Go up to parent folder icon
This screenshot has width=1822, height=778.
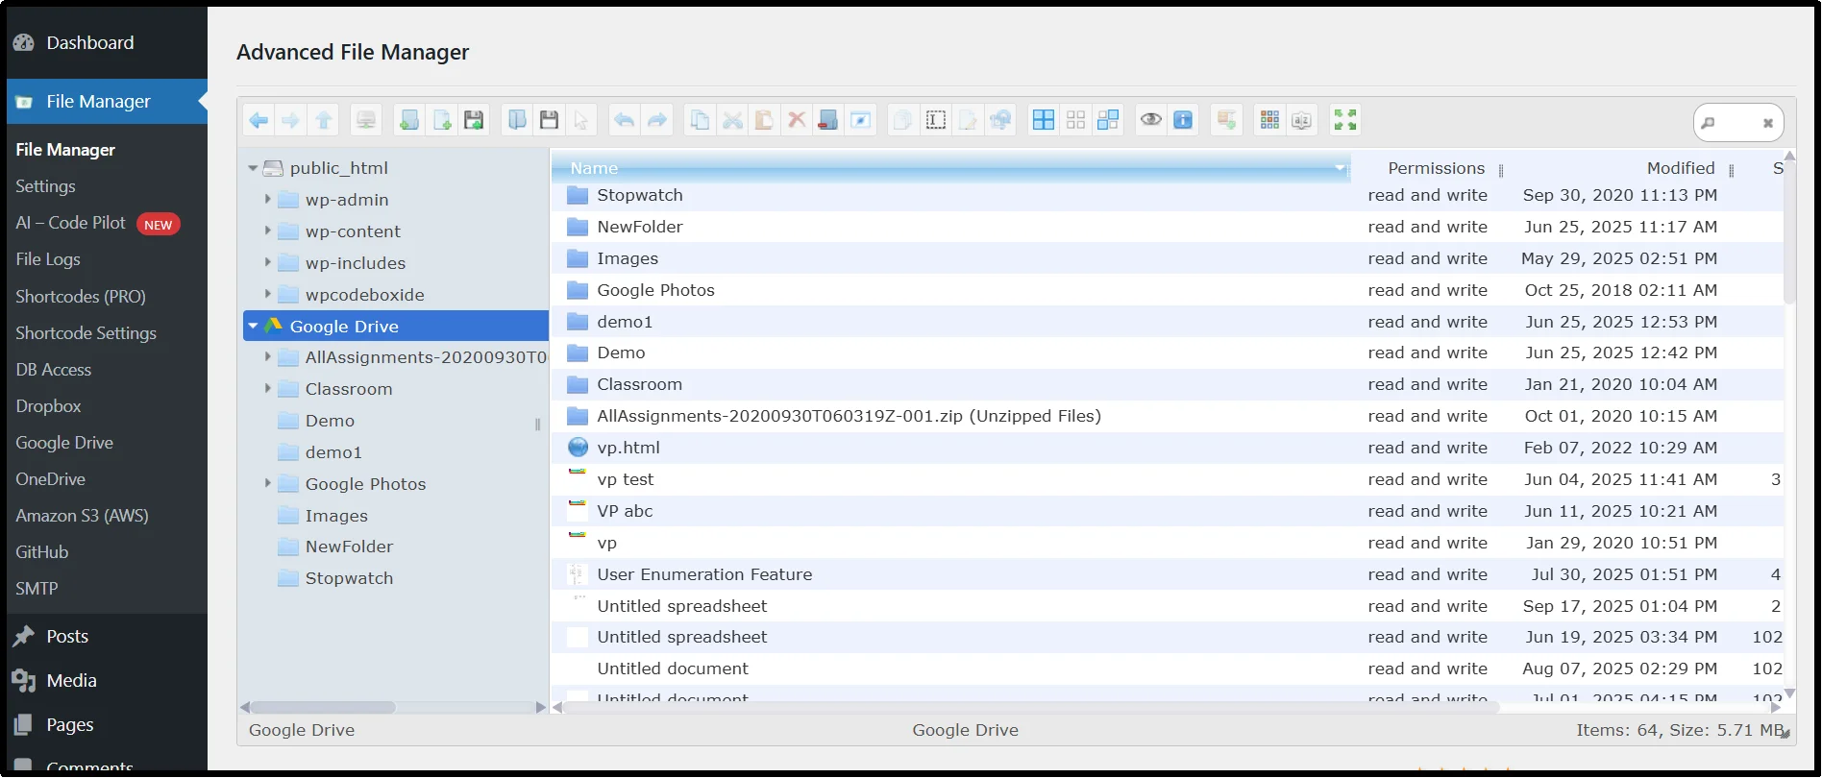point(323,120)
